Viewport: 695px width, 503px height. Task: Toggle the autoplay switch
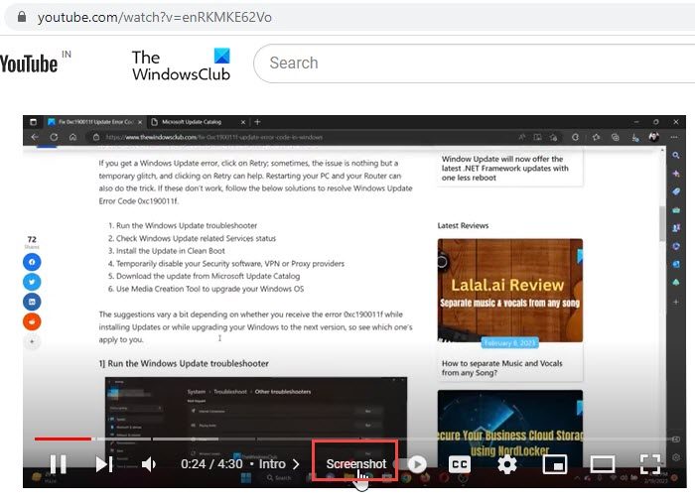point(410,464)
